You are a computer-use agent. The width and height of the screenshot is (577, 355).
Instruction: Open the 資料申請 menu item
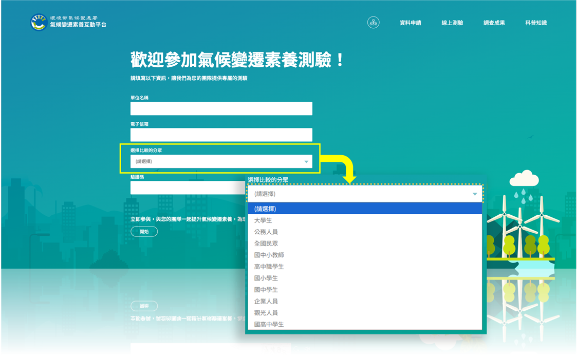point(412,22)
